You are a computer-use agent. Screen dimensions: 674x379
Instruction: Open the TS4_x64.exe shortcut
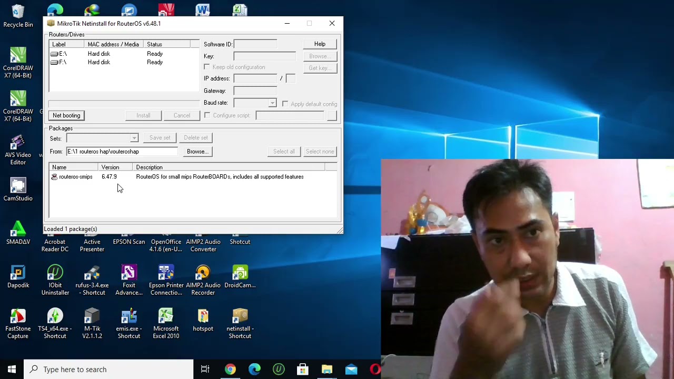pyautogui.click(x=55, y=324)
